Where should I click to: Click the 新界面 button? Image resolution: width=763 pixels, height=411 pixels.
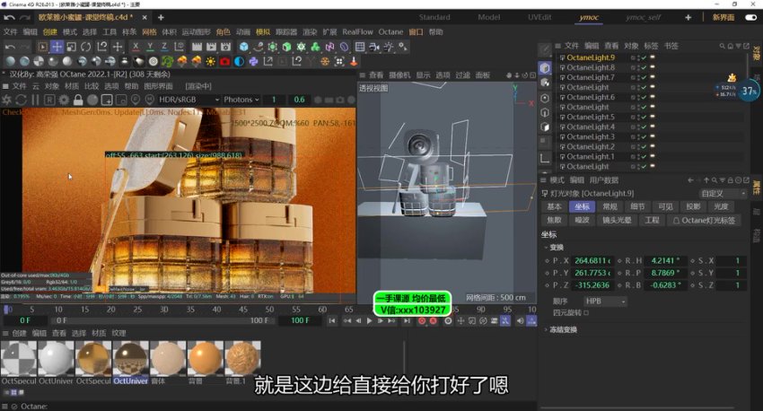pos(724,17)
